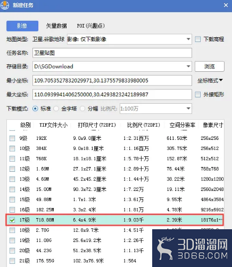Click the 1:584 scale cell
The height and width of the screenshot is (267, 232).
[x=130, y=261]
